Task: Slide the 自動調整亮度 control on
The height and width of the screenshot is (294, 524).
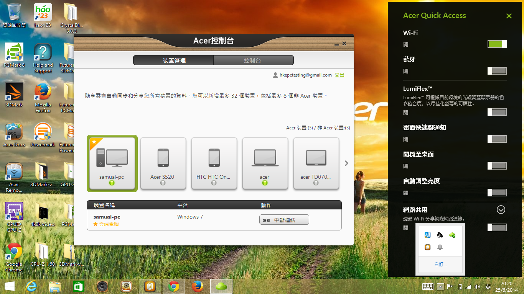Action: tap(497, 193)
